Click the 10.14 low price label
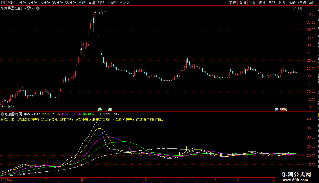The image size is (319, 183). click(x=10, y=106)
